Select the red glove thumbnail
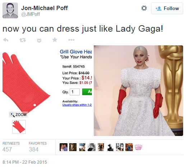This screenshot has height=168, width=186. (x=19, y=127)
